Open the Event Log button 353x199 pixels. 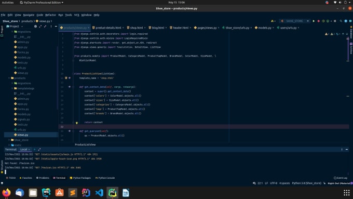(341, 178)
